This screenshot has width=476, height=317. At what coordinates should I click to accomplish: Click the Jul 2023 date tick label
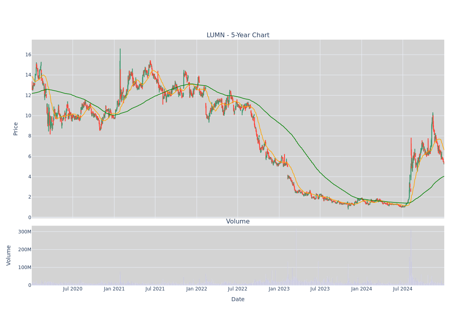click(320, 289)
